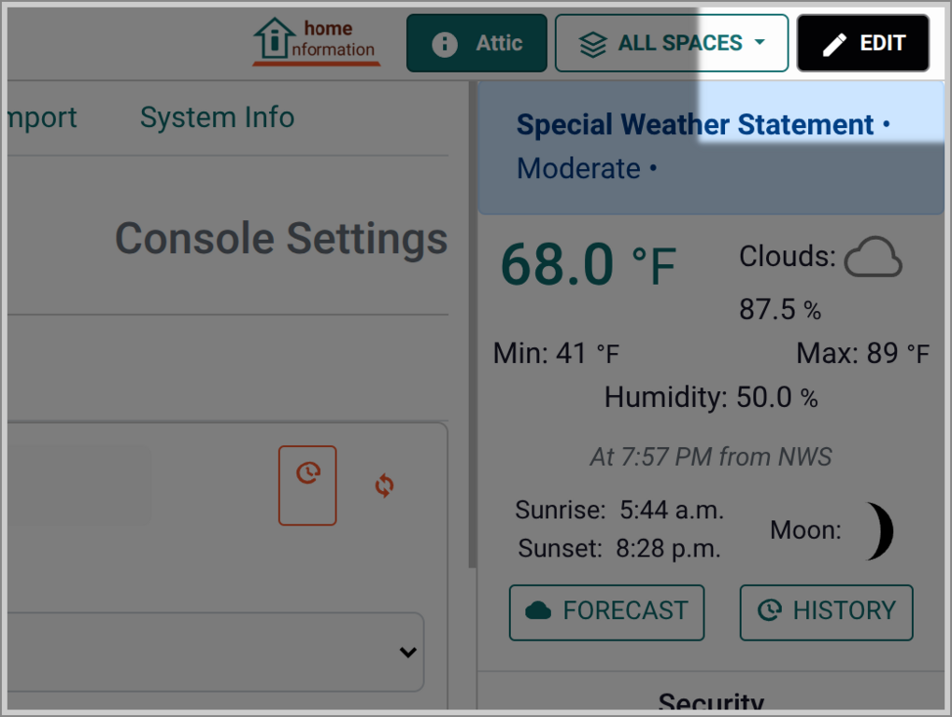This screenshot has height=717, width=952.
Task: Click the Moderate severity text
Action: (578, 168)
